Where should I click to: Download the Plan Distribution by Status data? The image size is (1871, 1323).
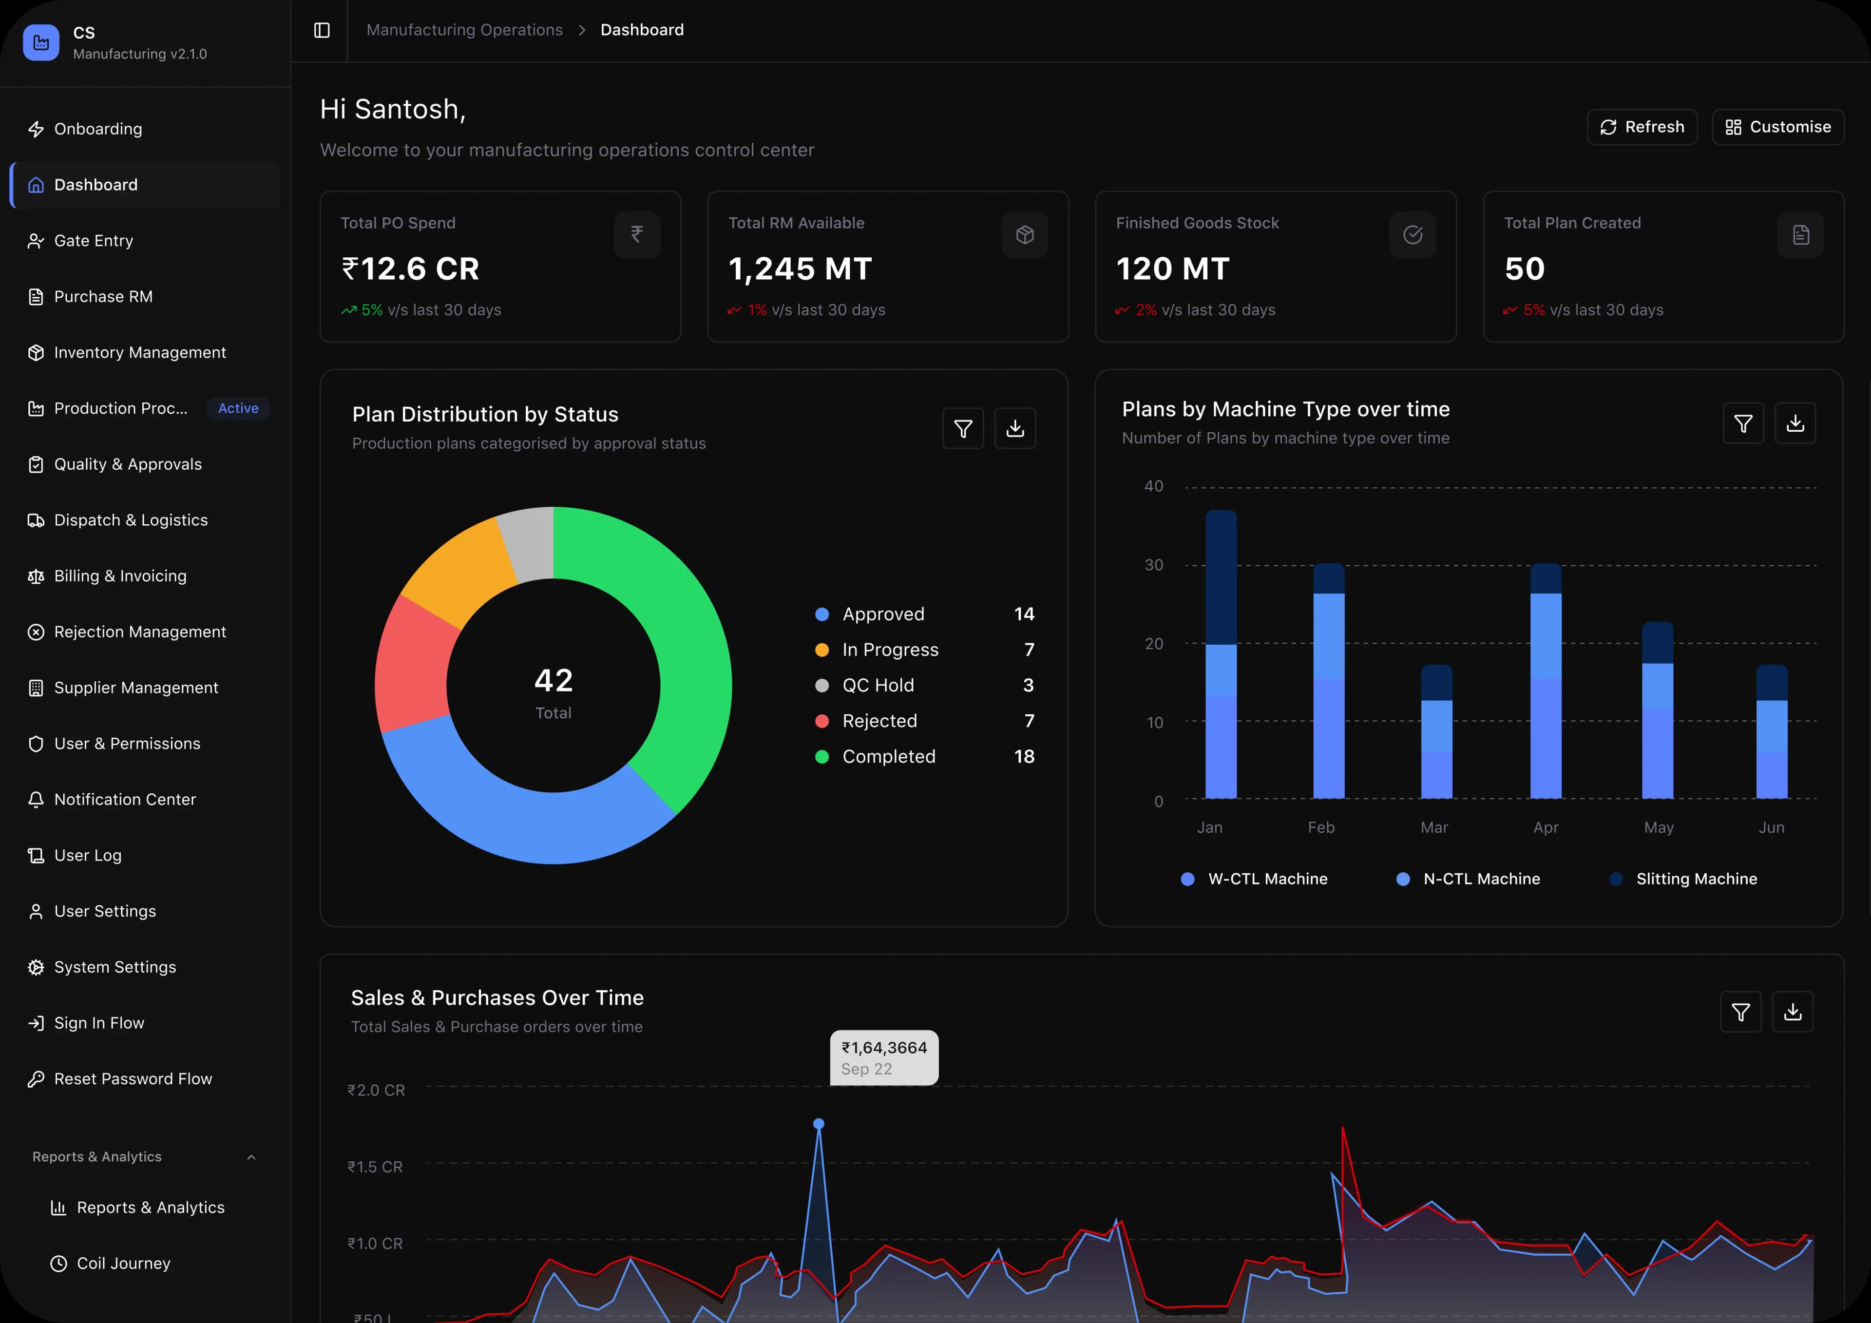1015,428
